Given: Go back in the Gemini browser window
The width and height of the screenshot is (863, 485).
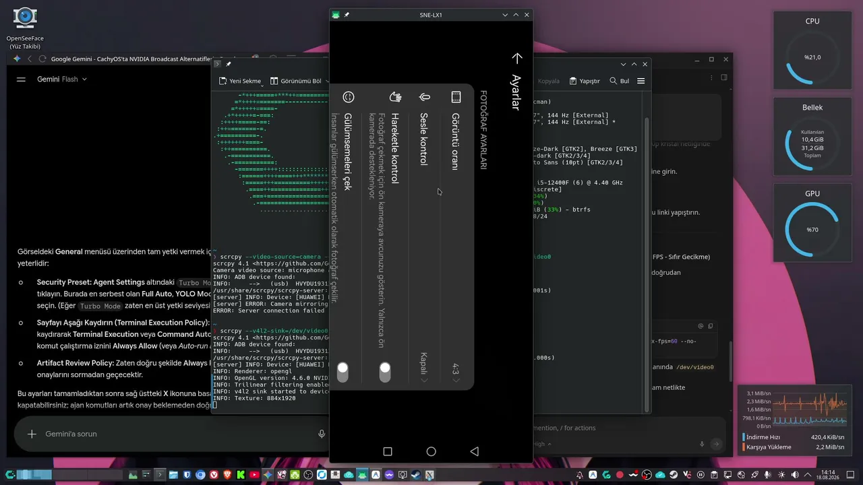Looking at the screenshot, I should click(30, 59).
